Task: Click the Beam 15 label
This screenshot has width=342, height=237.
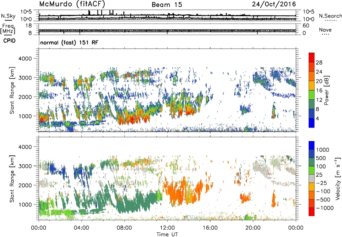Action: [x=167, y=5]
